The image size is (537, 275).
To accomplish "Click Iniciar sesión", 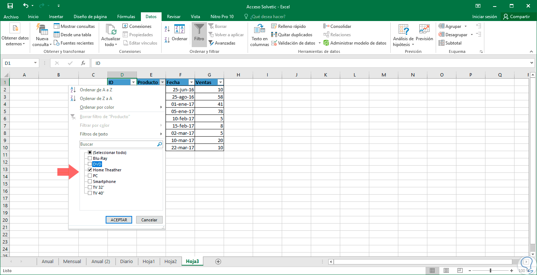I will (x=484, y=17).
